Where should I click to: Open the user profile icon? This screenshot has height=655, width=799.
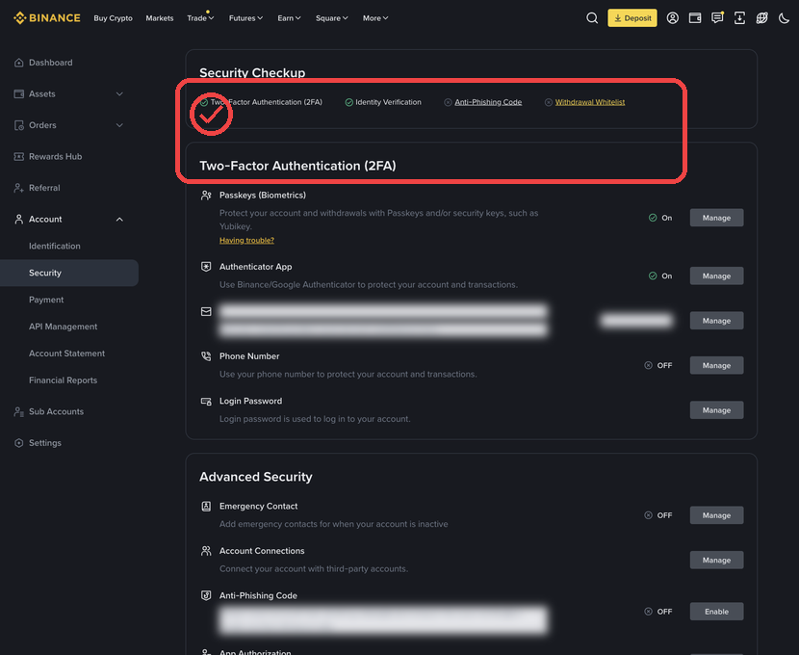pyautogui.click(x=672, y=18)
